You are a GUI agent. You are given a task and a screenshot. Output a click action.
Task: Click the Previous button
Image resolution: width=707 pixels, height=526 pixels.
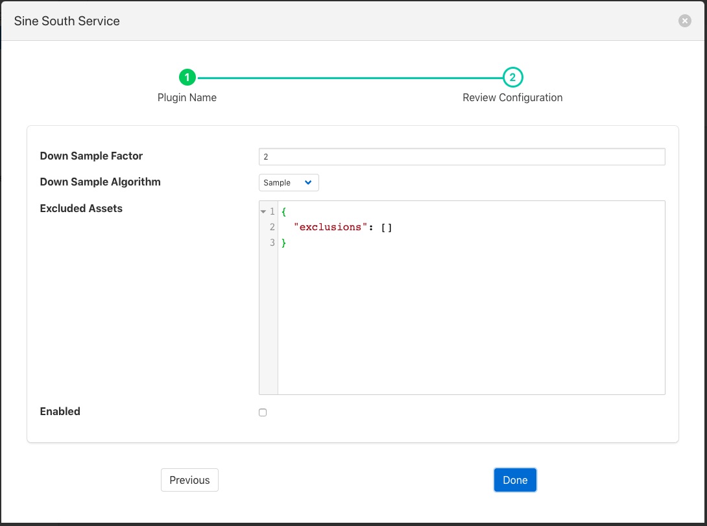189,480
